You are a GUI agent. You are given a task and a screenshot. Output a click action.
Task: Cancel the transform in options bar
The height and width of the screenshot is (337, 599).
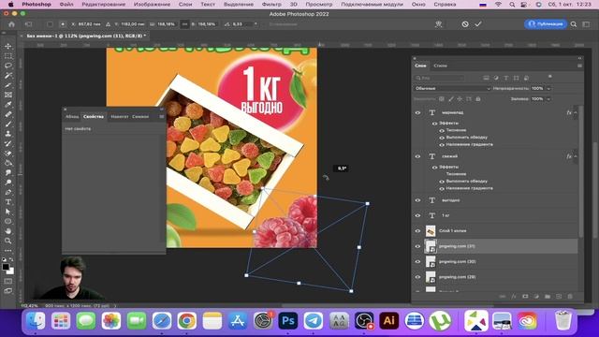coord(465,24)
